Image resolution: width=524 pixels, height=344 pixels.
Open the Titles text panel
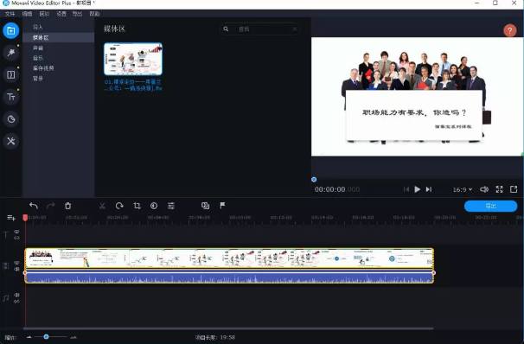click(11, 97)
